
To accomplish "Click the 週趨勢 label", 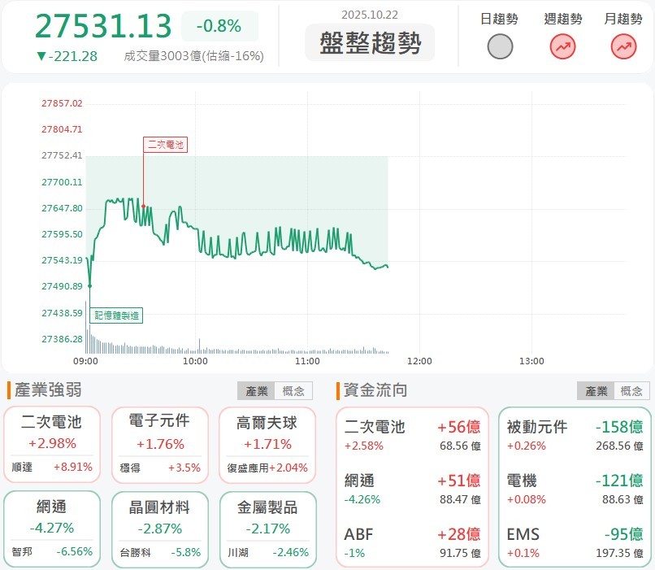I will coord(562,19).
